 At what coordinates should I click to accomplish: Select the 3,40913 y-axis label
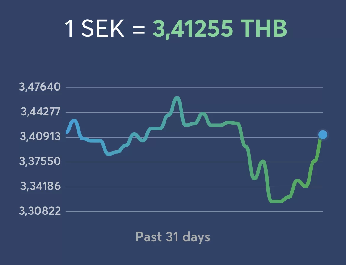coord(40,137)
